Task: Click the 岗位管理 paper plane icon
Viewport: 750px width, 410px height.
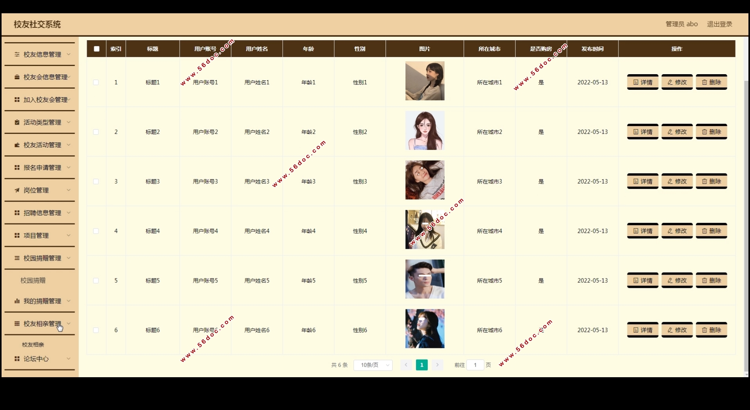Action: (17, 190)
